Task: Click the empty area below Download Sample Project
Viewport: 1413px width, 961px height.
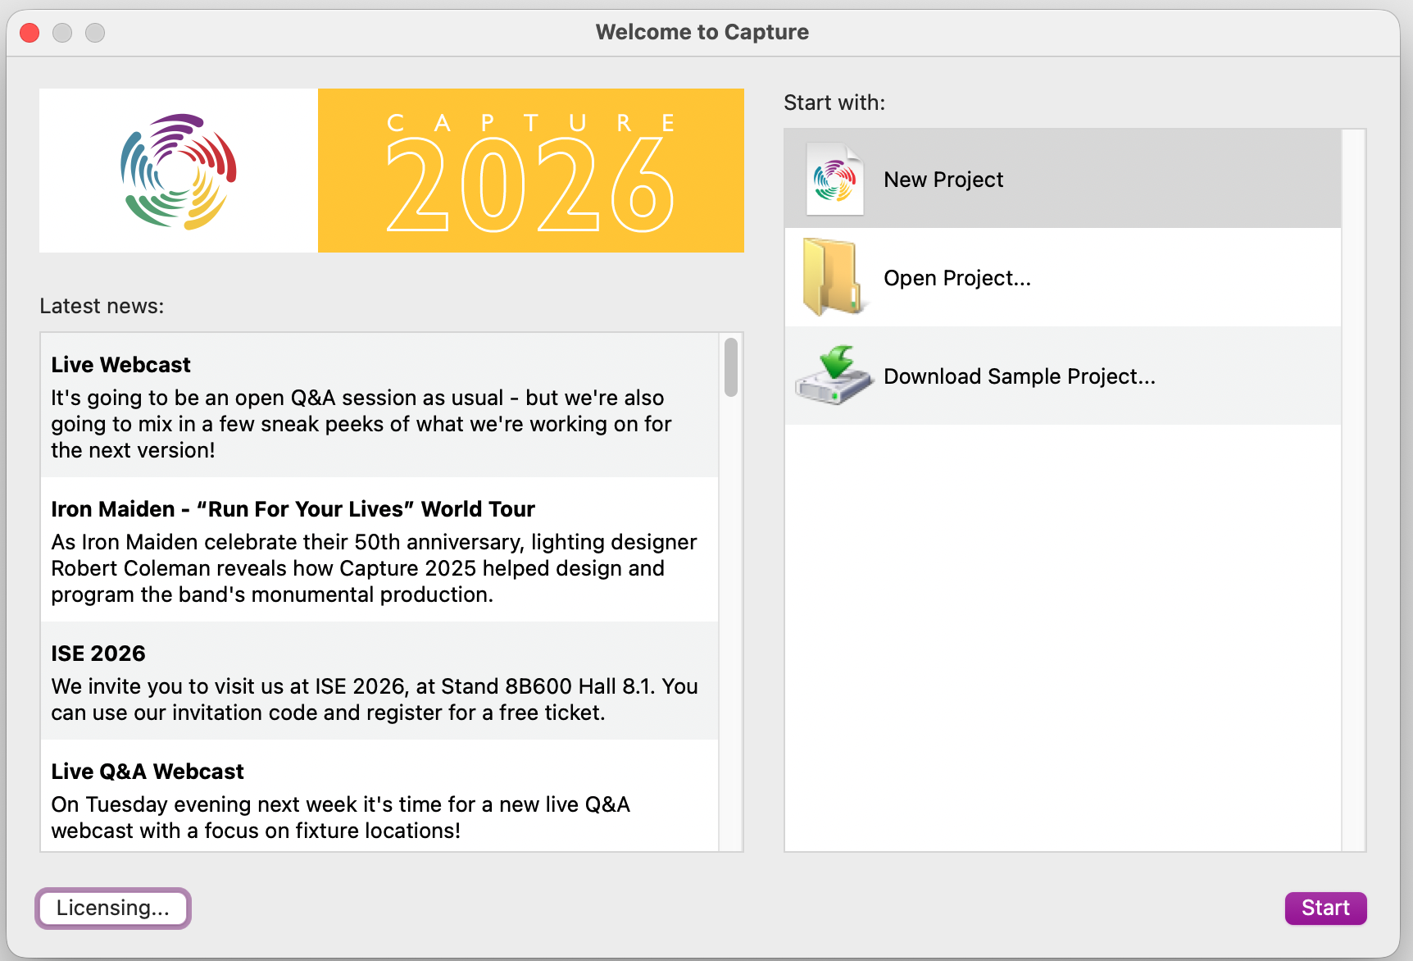Action: 1062,640
